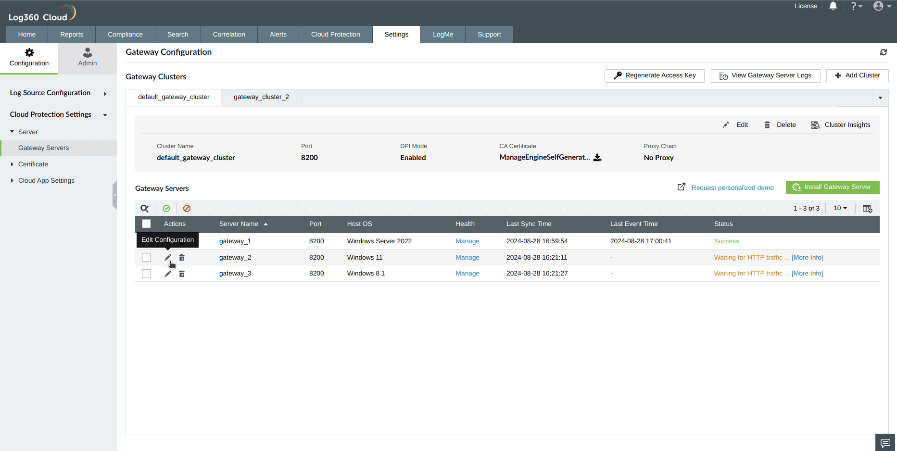Screen dimensions: 897x451
Task: Select the disable gateway servers icon
Action: tap(187, 208)
